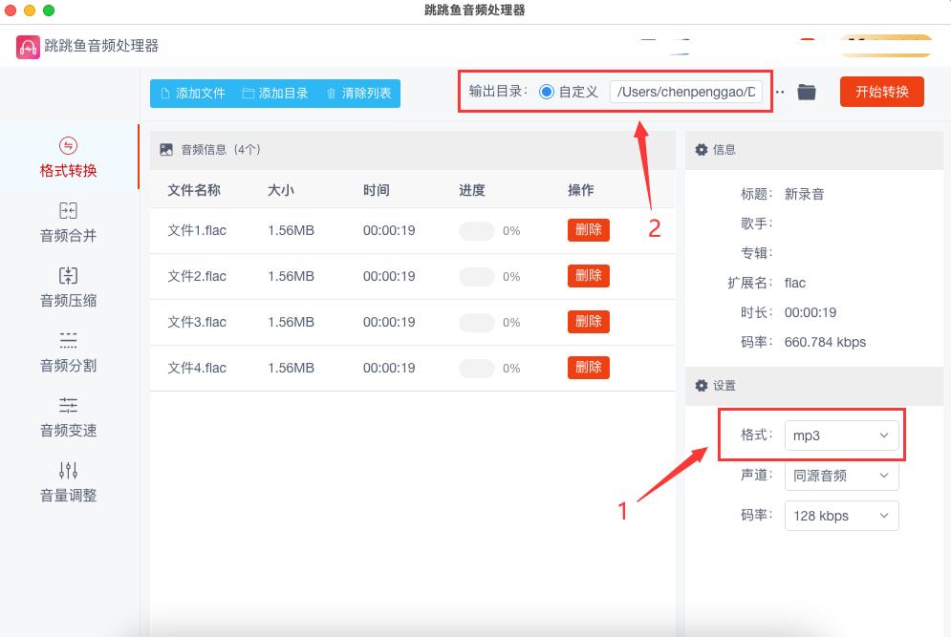Click the folder browse icon near output directory

coord(807,94)
